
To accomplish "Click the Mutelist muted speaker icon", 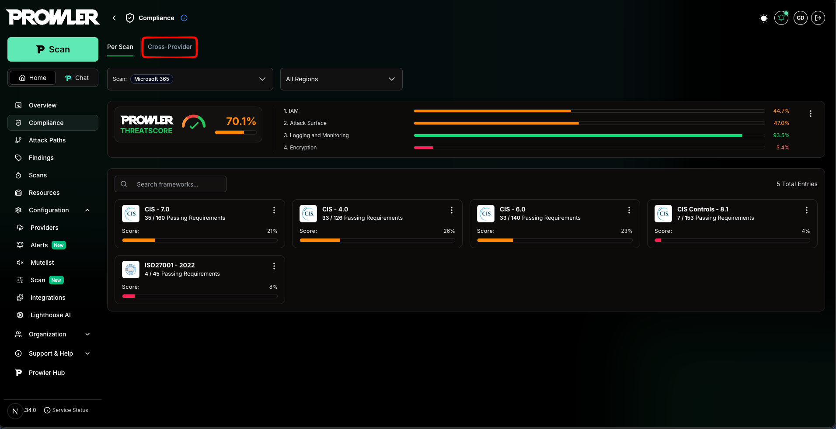I will (x=20, y=263).
